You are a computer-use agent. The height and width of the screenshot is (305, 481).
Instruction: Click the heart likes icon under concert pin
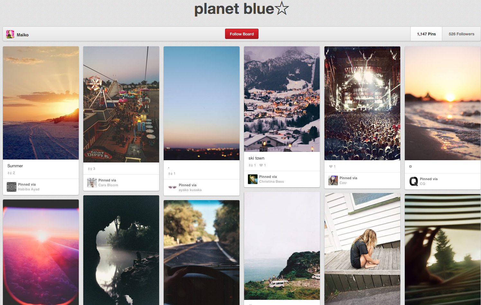[x=331, y=166]
